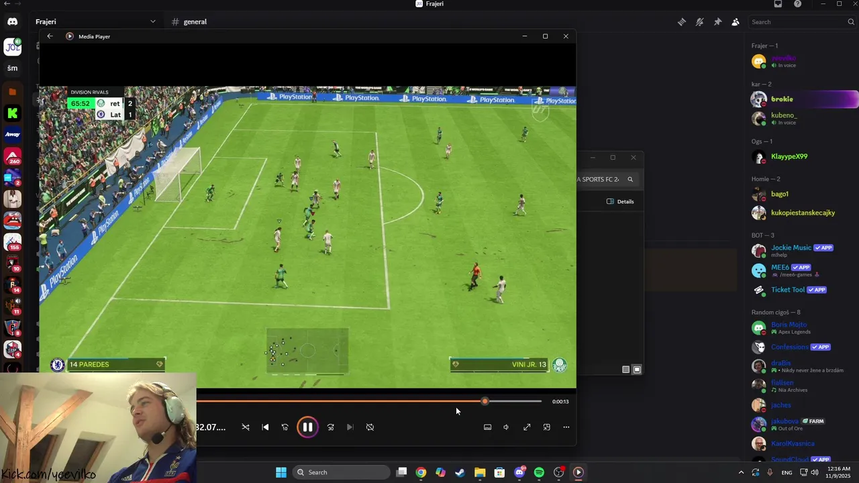Open ENG language input switcher
Screen dimensions: 859x483
pos(787,472)
